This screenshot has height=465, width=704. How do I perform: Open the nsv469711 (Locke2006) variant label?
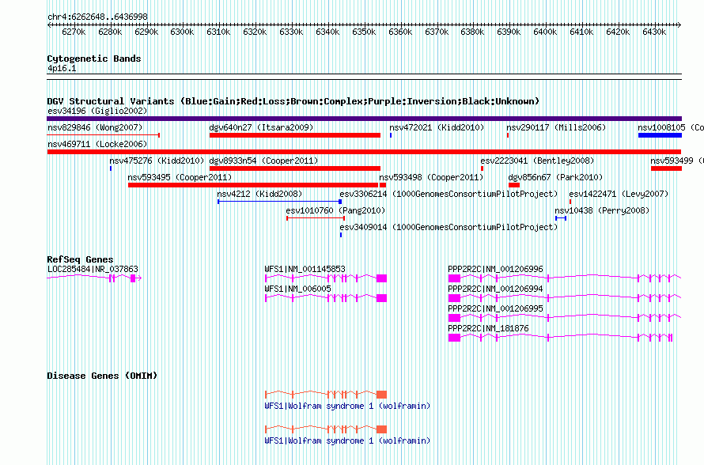tap(97, 144)
